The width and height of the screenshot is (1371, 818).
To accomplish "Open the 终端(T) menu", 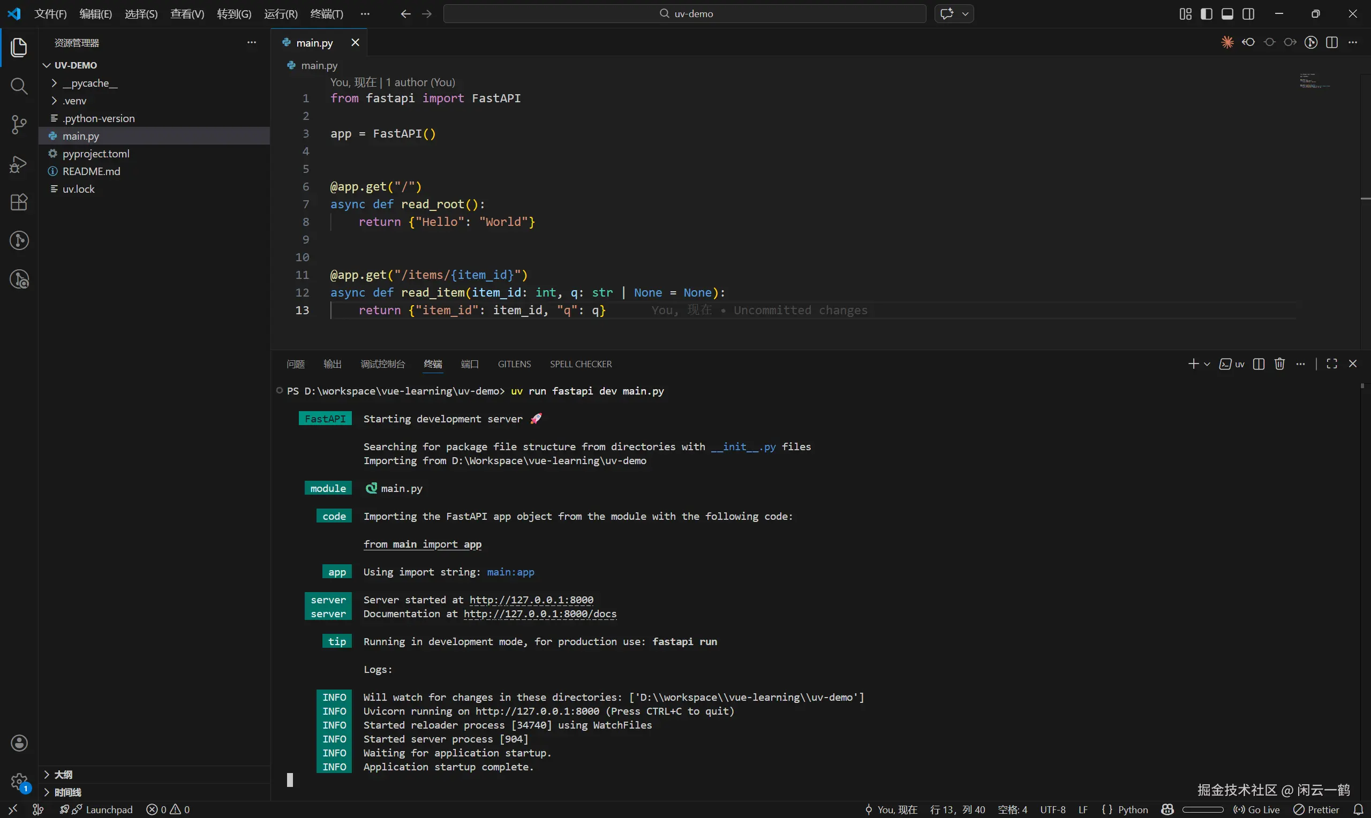I will (326, 14).
